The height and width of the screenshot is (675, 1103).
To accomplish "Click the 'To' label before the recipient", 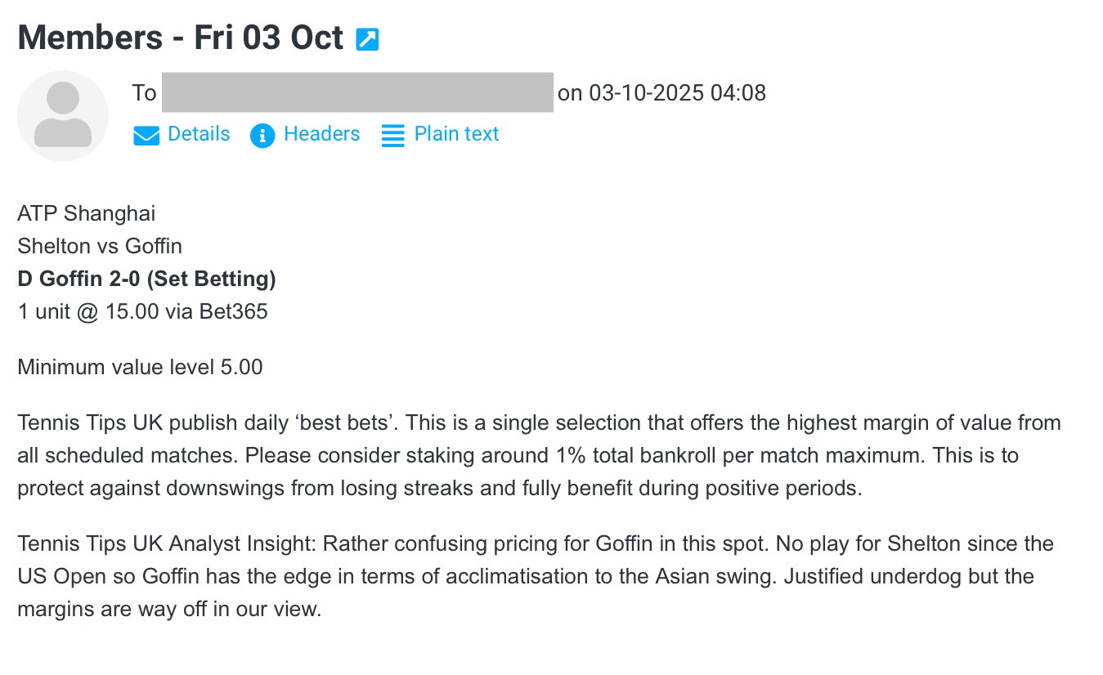I will [144, 93].
